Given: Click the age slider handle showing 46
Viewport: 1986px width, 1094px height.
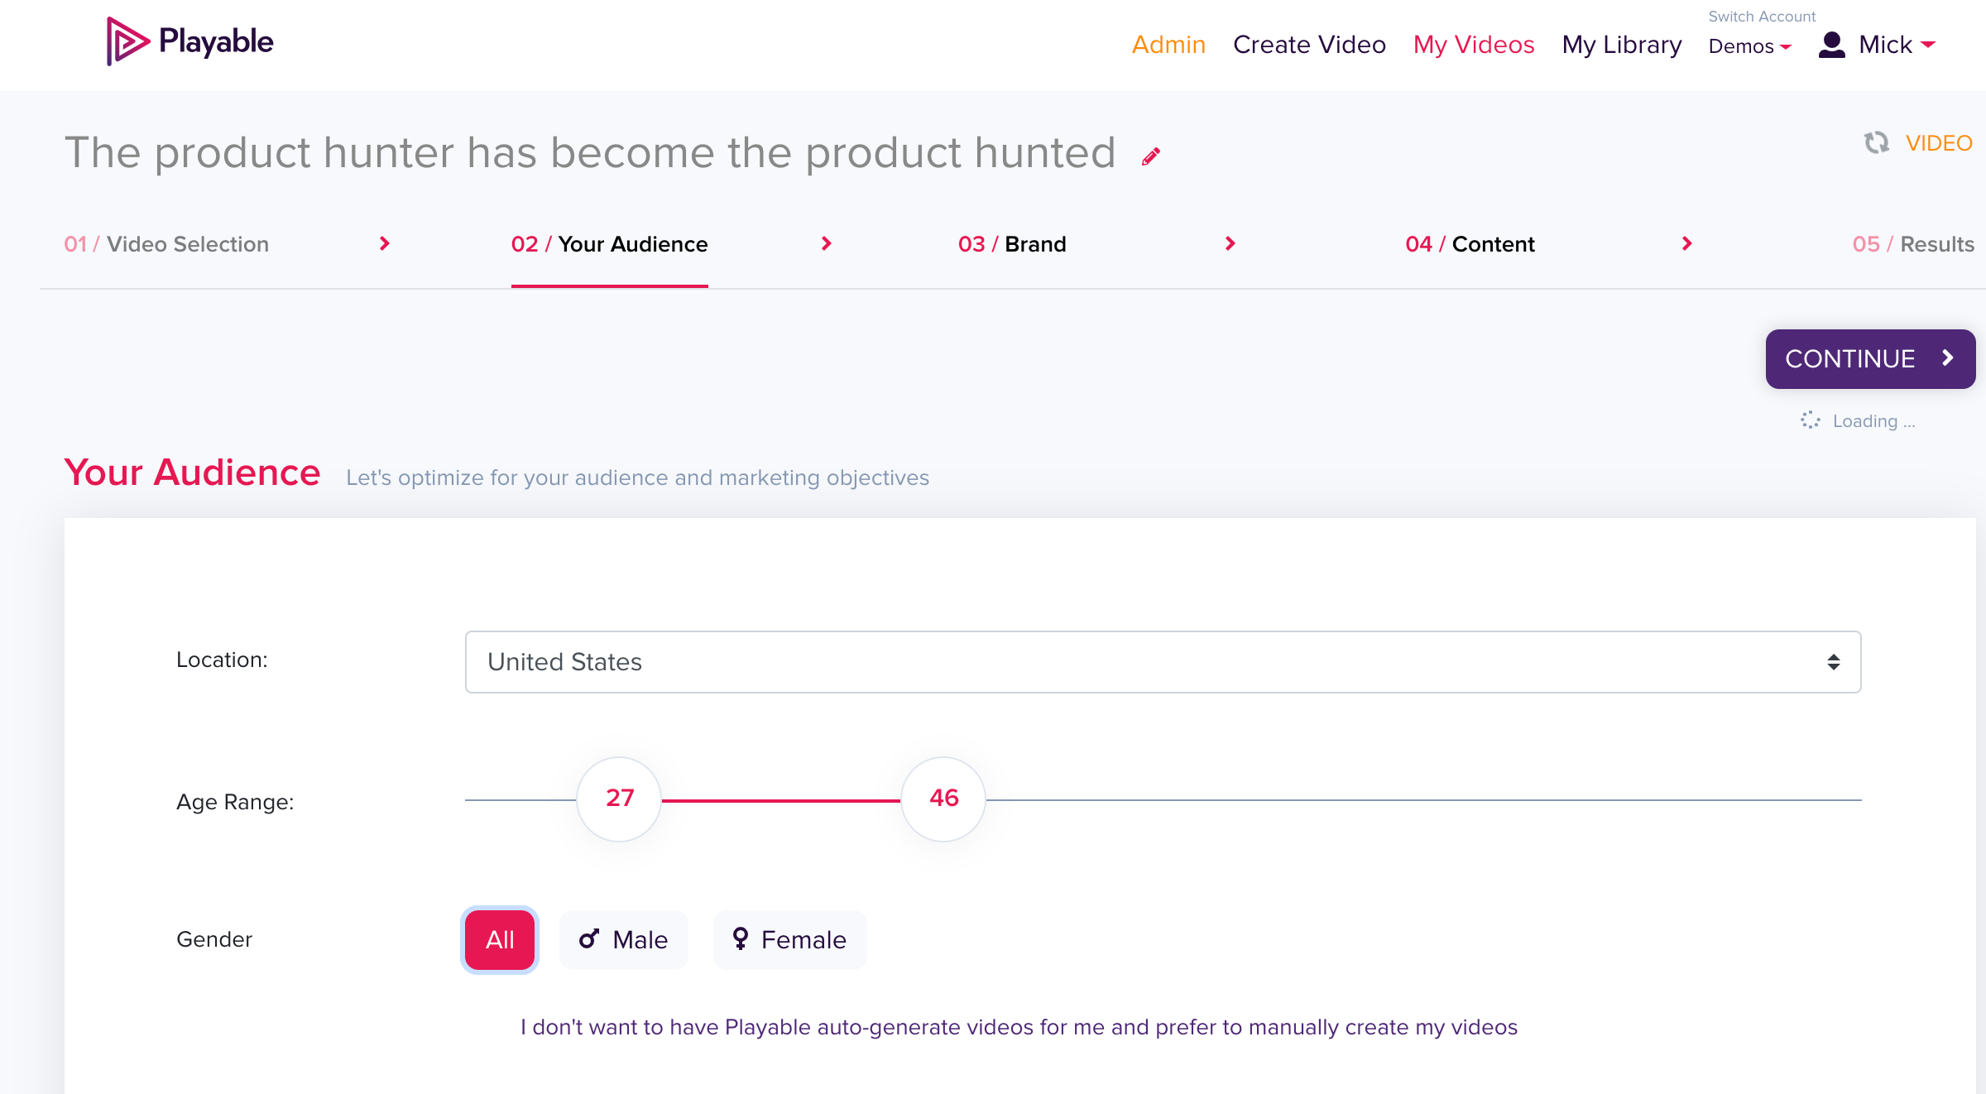Looking at the screenshot, I should pos(943,799).
